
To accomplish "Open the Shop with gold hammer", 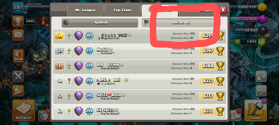I will (x=255, y=110).
